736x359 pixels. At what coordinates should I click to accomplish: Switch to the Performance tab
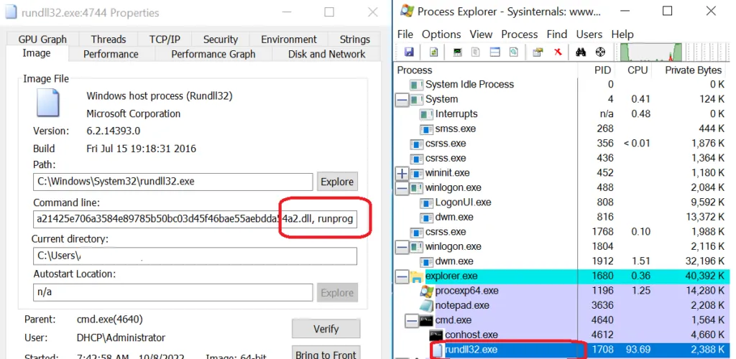tap(111, 55)
